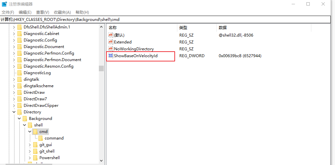Click the (默认) default value string icon
This screenshot has width=335, height=165.
click(x=111, y=35)
